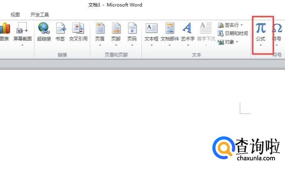The image size is (285, 171).
Task: Insert a chart with the 图表 icon
Action: tap(5, 28)
